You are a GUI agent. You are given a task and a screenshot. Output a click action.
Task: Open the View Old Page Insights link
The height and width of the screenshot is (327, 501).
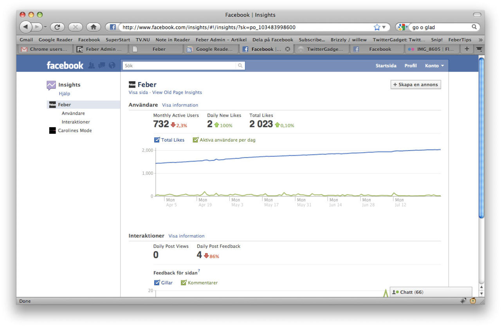177,92
